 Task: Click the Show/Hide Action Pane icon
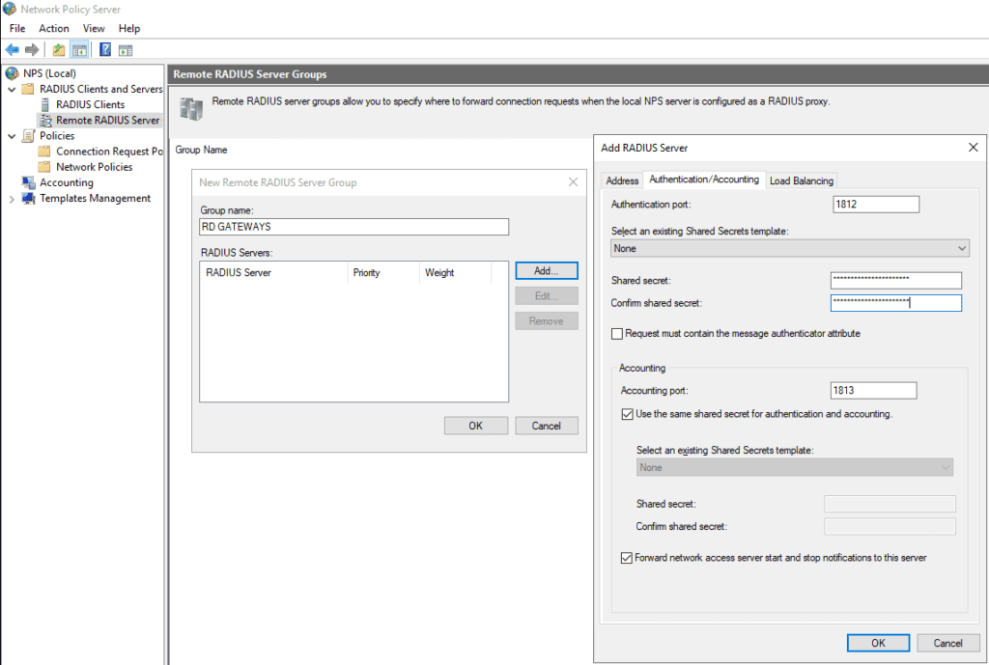click(x=126, y=50)
